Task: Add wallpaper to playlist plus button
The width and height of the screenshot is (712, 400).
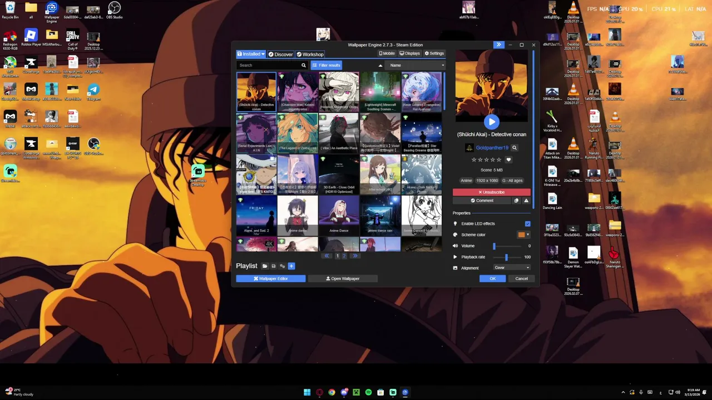Action: tap(291, 266)
